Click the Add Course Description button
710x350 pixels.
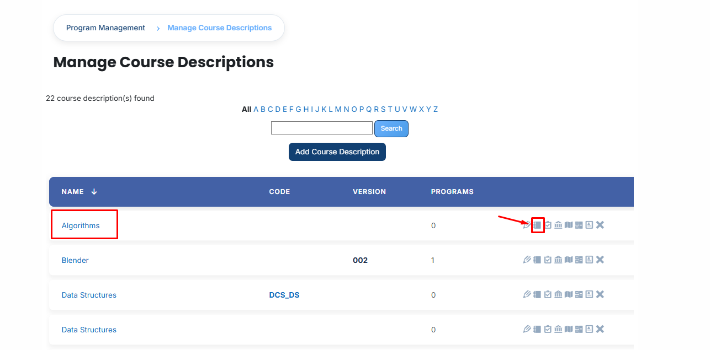tap(337, 152)
